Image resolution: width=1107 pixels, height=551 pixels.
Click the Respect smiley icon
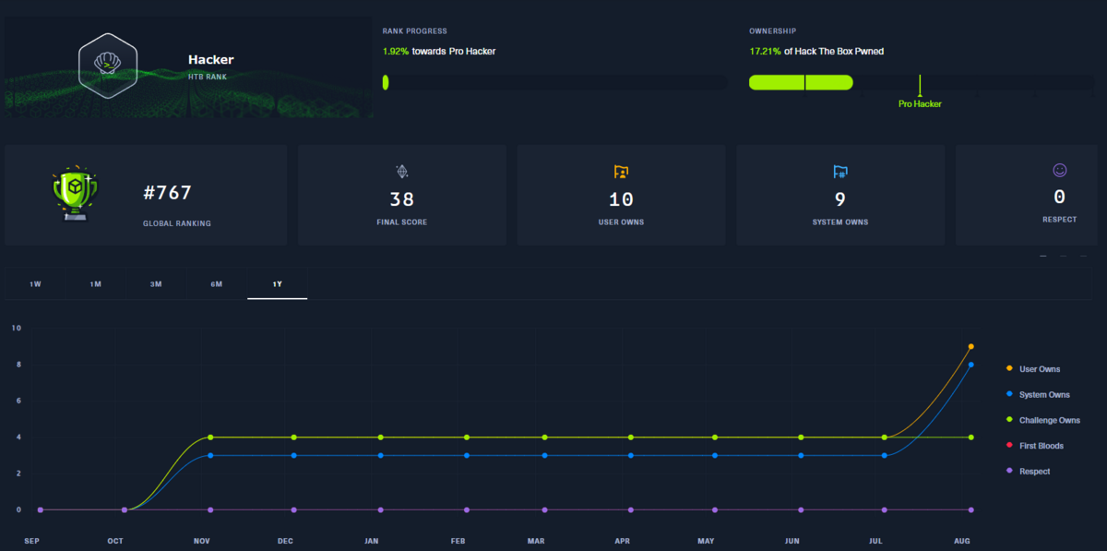coord(1059,170)
